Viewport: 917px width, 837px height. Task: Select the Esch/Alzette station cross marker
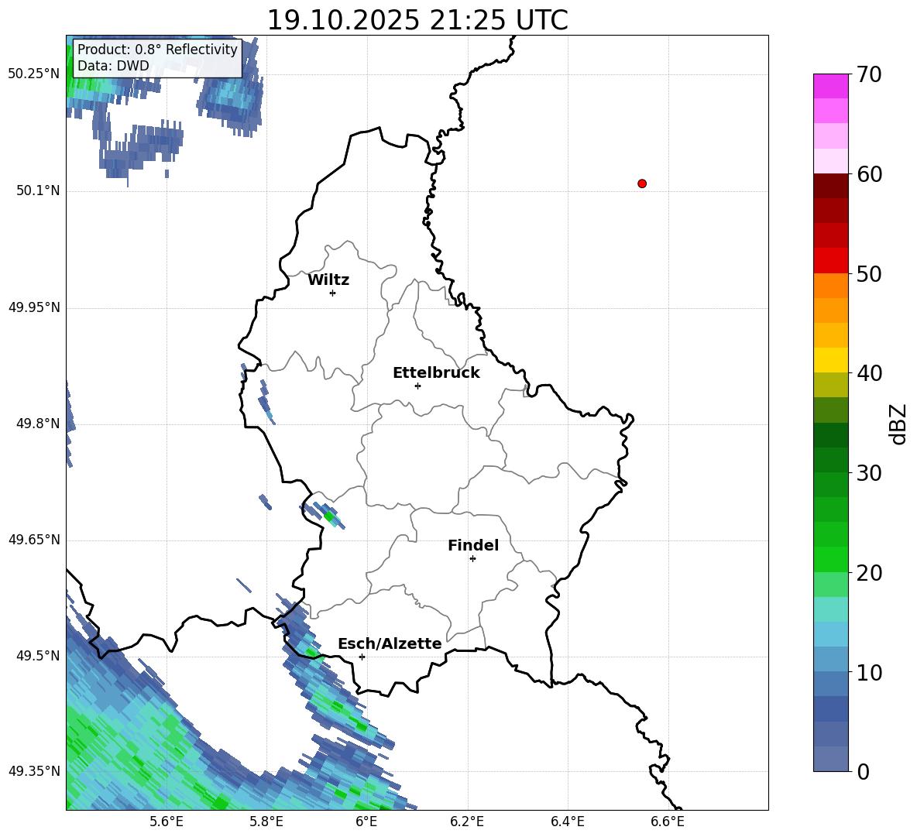(362, 657)
